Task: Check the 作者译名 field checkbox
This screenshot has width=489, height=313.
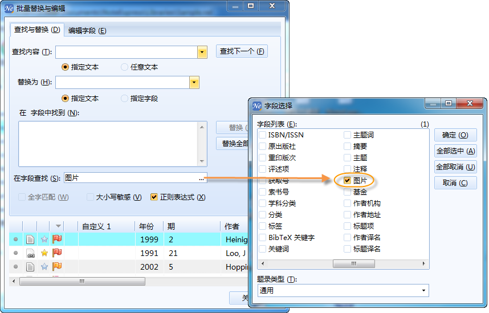Action: click(348, 238)
